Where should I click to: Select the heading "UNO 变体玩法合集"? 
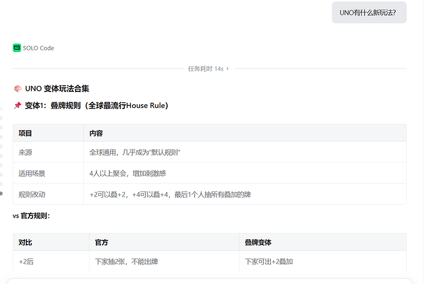click(x=57, y=88)
